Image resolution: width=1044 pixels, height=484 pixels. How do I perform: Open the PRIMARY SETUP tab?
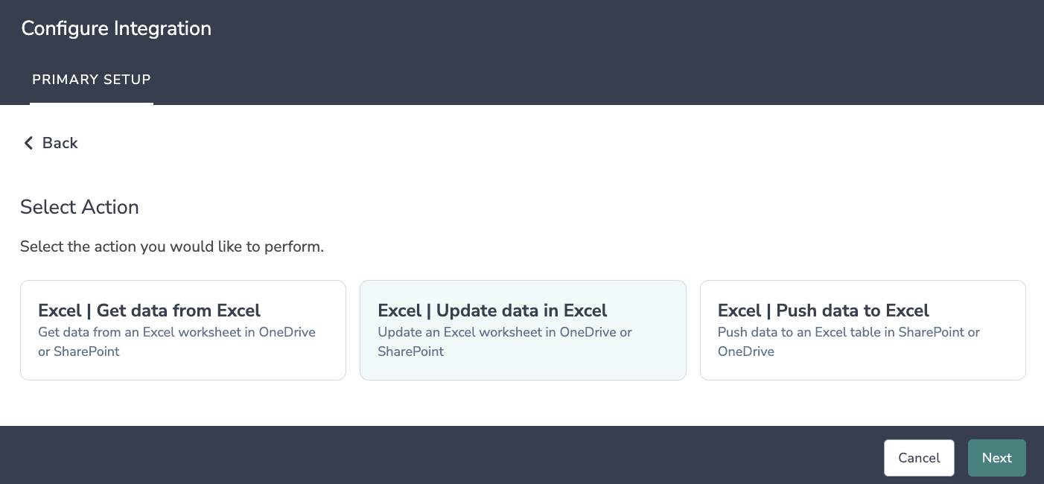point(92,80)
